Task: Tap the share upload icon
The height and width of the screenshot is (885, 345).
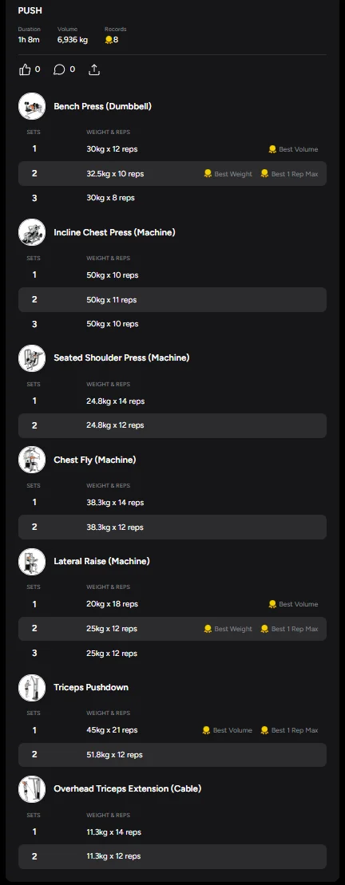Action: [94, 69]
